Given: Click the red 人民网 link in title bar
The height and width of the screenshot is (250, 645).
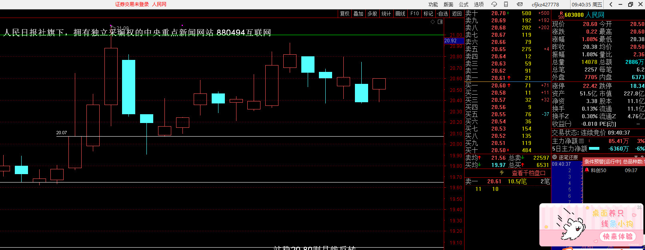Looking at the screenshot, I should [x=159, y=4].
